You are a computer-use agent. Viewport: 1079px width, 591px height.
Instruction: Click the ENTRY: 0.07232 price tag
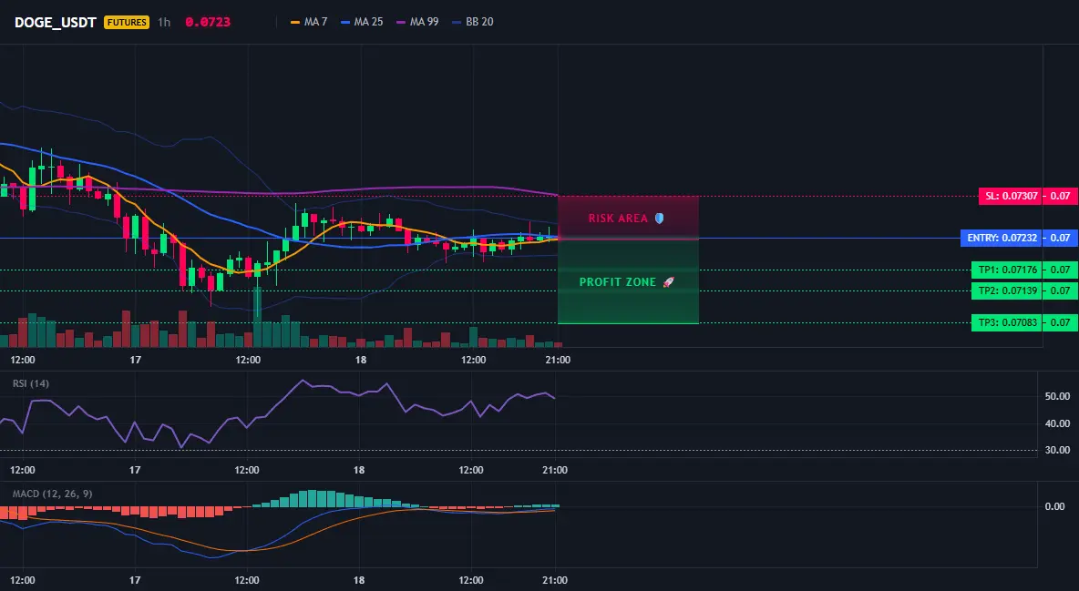(x=1002, y=238)
